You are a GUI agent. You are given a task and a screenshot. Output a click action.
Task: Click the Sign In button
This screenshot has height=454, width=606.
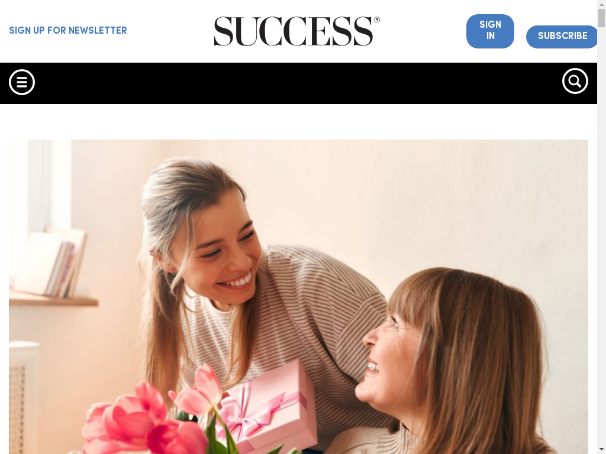tap(490, 31)
